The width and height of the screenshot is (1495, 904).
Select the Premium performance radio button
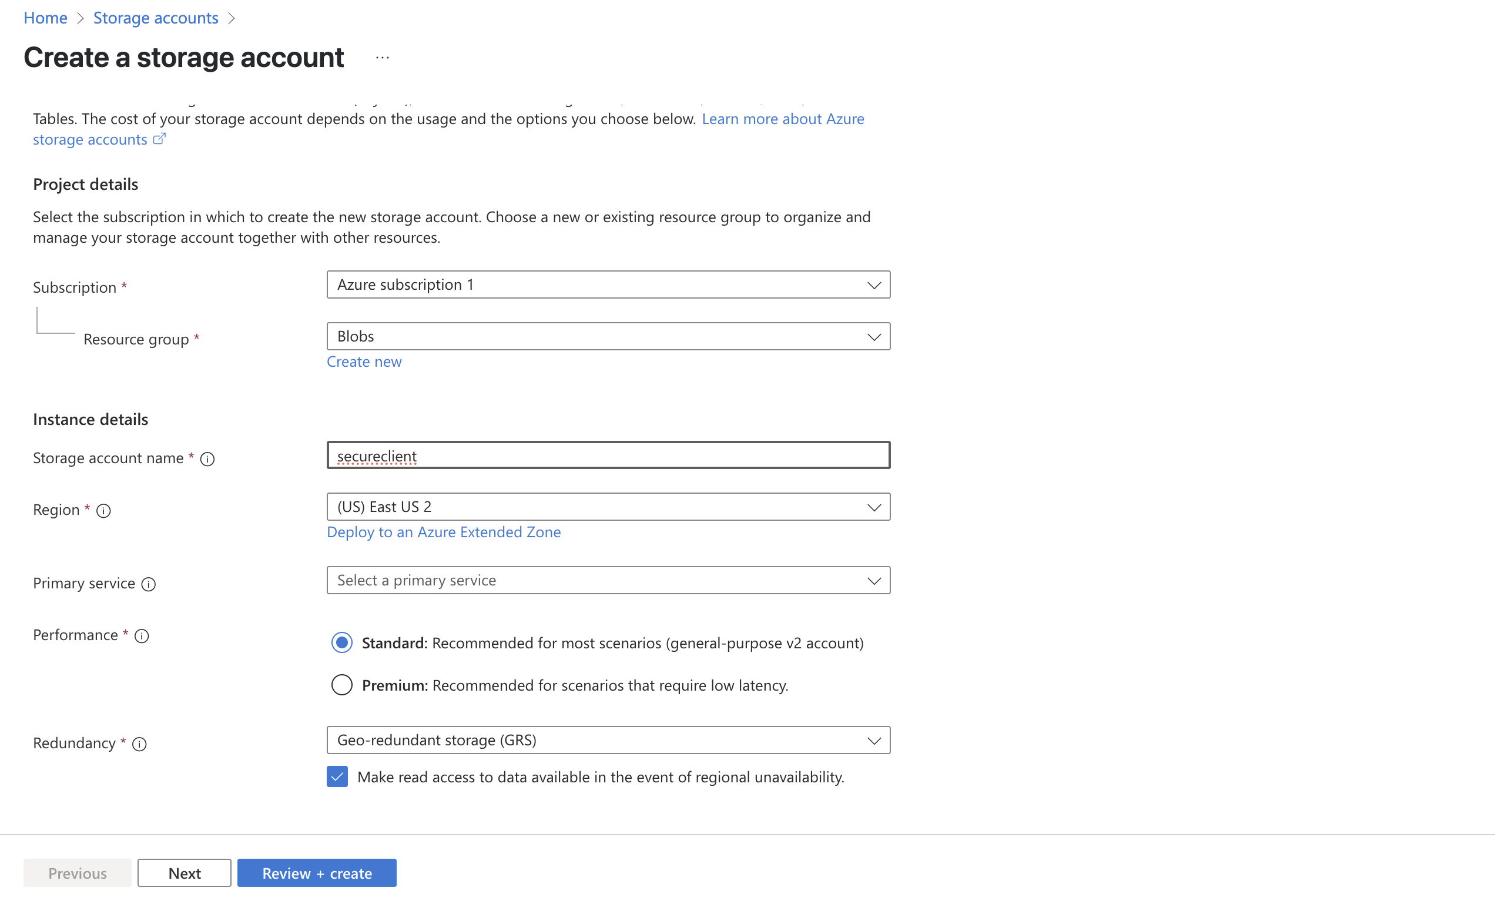(x=341, y=685)
